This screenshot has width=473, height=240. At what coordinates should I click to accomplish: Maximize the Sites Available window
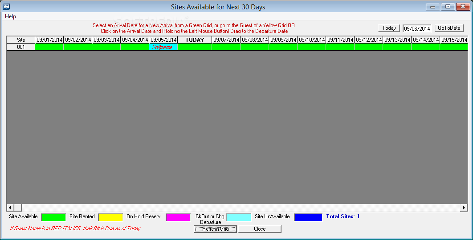(448, 7)
